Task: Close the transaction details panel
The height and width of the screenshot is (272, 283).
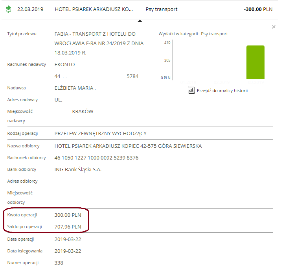Action: tap(274, 27)
